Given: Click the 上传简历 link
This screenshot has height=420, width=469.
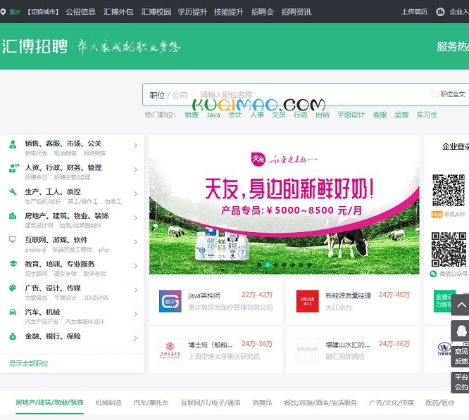Looking at the screenshot, I should point(414,12).
